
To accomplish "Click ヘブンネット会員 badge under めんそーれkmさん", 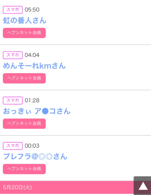I will click(x=24, y=78).
